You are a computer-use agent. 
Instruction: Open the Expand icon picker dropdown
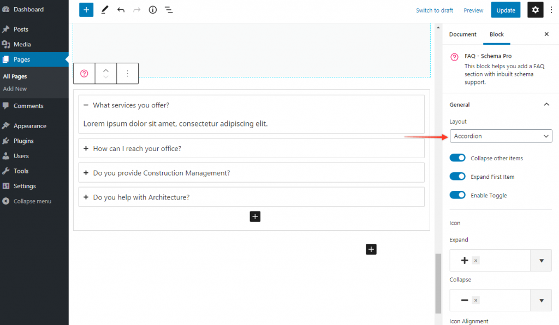point(541,260)
